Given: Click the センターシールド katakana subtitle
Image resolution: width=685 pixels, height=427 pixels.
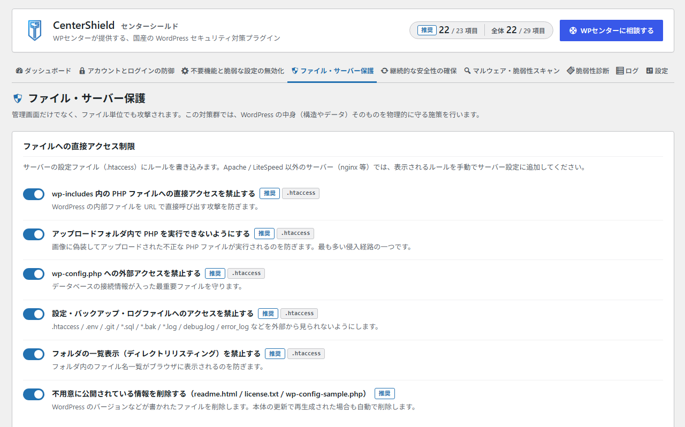Looking at the screenshot, I should pos(149,26).
